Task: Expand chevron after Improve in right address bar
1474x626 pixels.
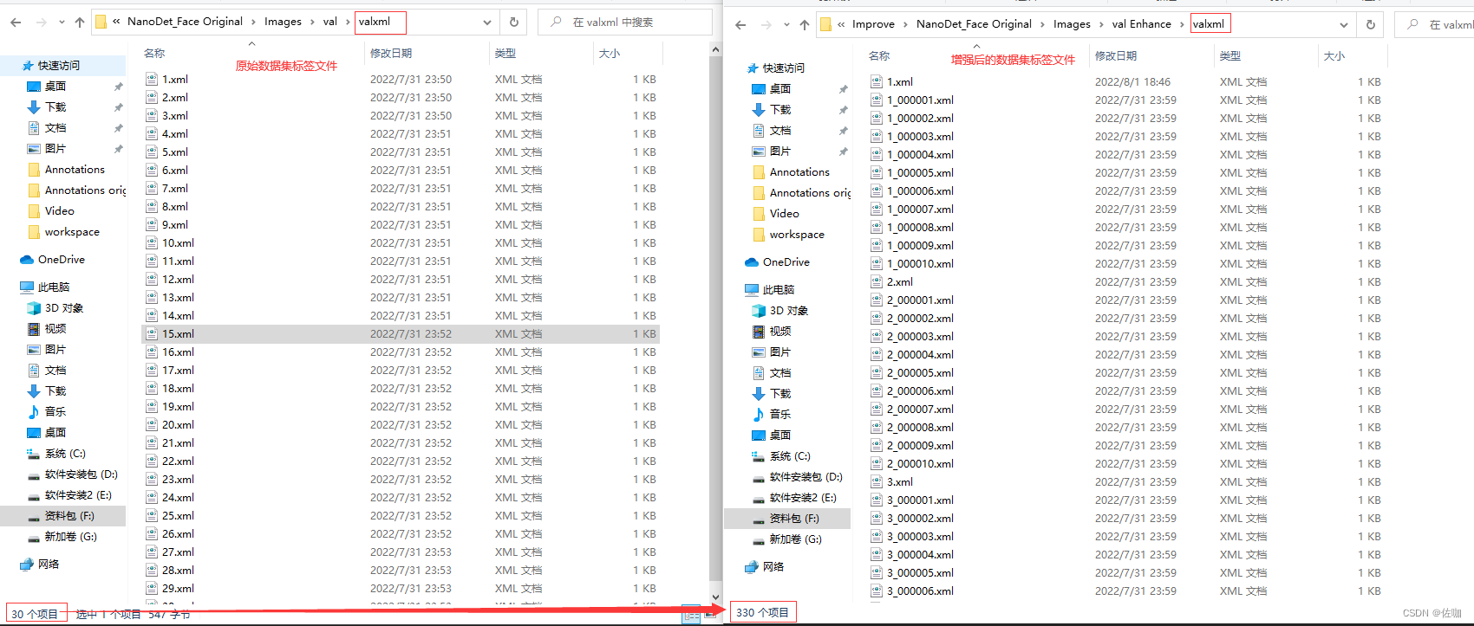Action: [906, 24]
